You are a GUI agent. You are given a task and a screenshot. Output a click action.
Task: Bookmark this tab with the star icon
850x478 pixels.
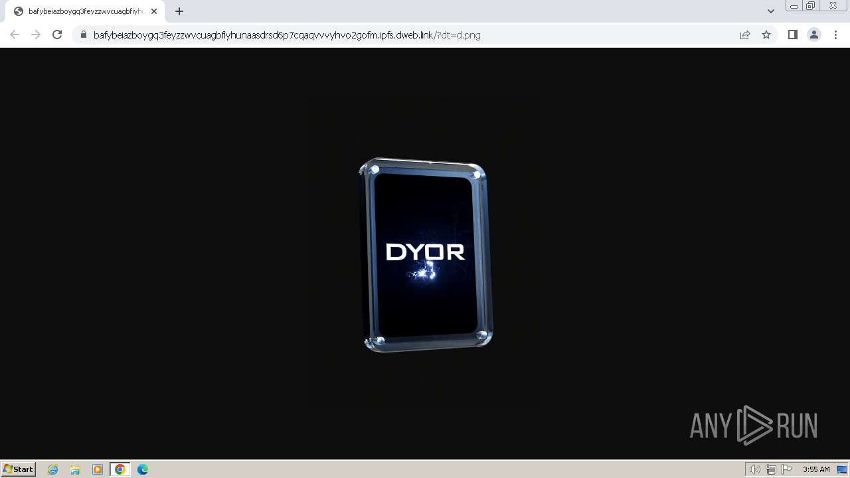pos(766,35)
